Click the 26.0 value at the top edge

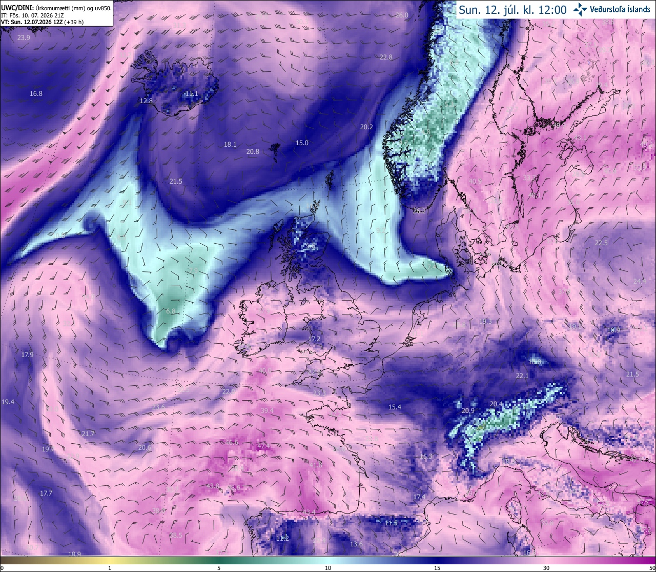click(x=402, y=15)
